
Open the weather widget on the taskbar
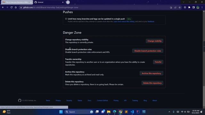(6, 112)
